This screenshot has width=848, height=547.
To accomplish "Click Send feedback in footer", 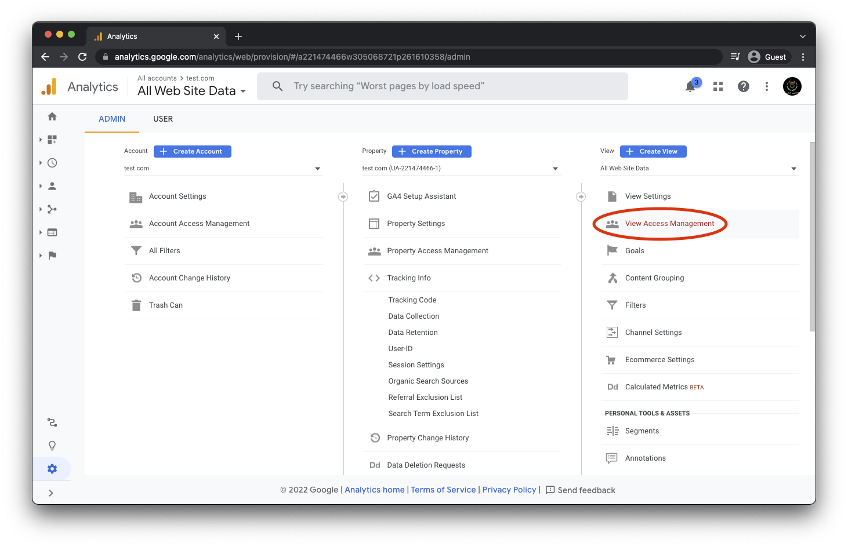I will (x=581, y=490).
